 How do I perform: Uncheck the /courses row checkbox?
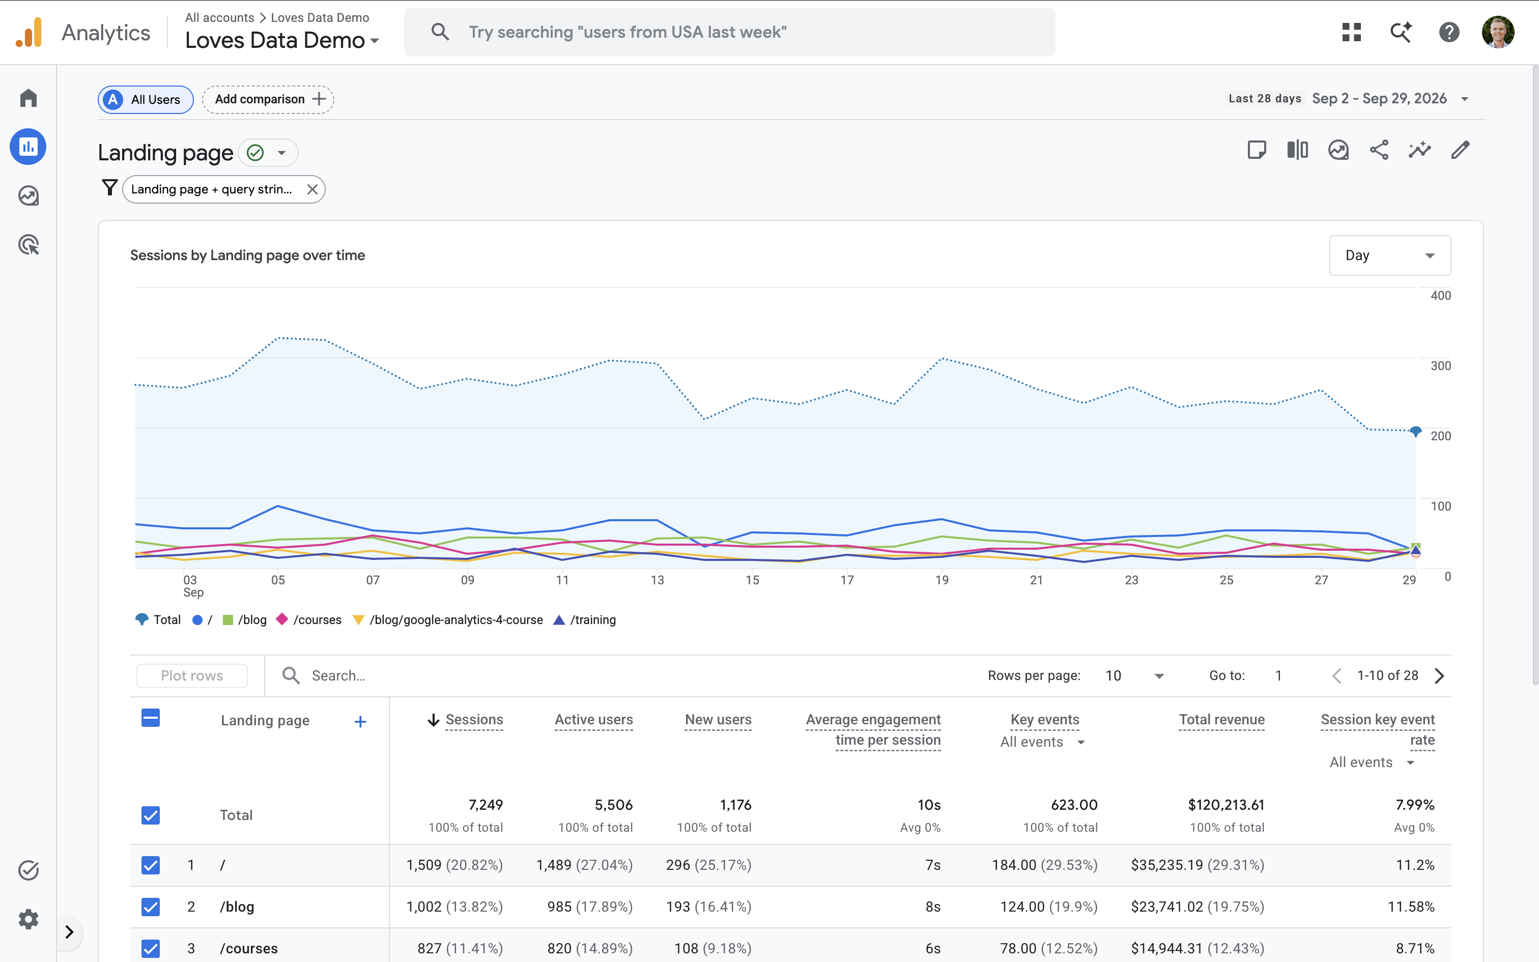click(151, 949)
